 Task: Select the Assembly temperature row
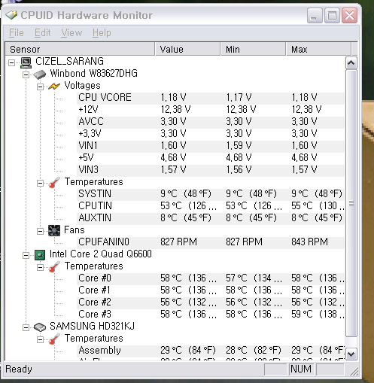pos(211,351)
